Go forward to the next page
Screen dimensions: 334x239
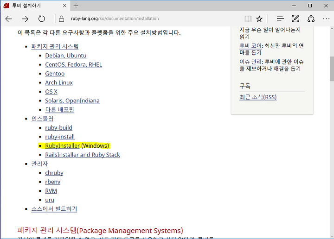25,19
